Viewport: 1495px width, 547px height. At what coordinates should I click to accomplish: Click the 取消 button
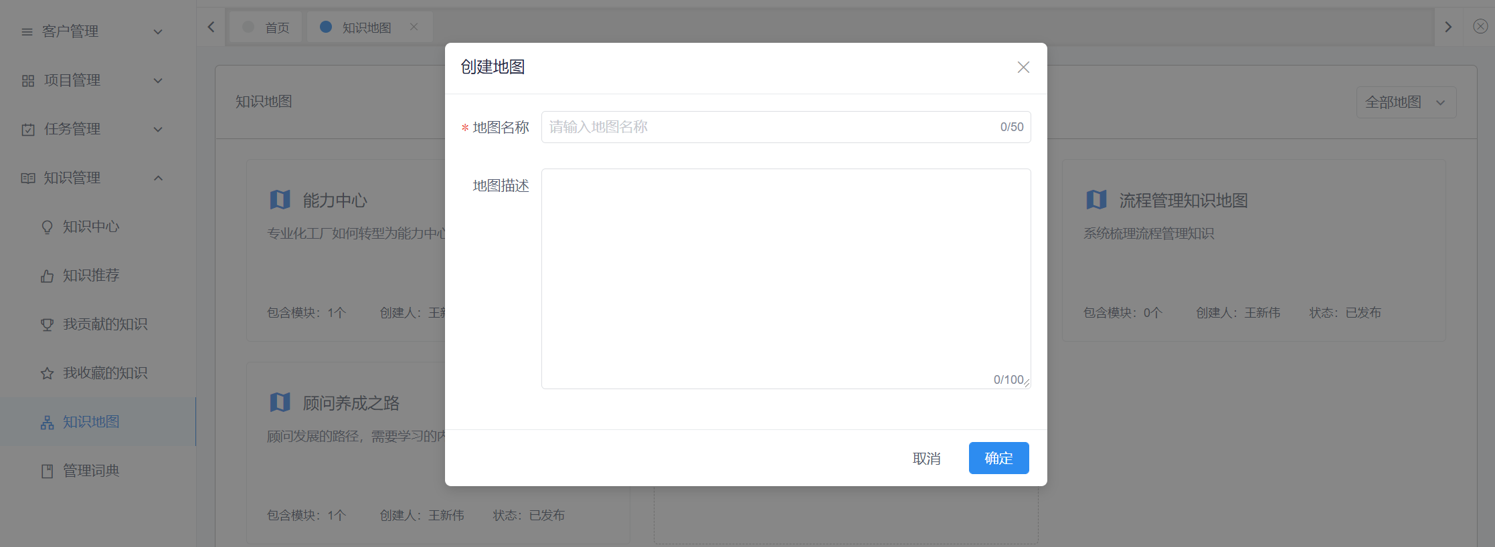pos(927,458)
